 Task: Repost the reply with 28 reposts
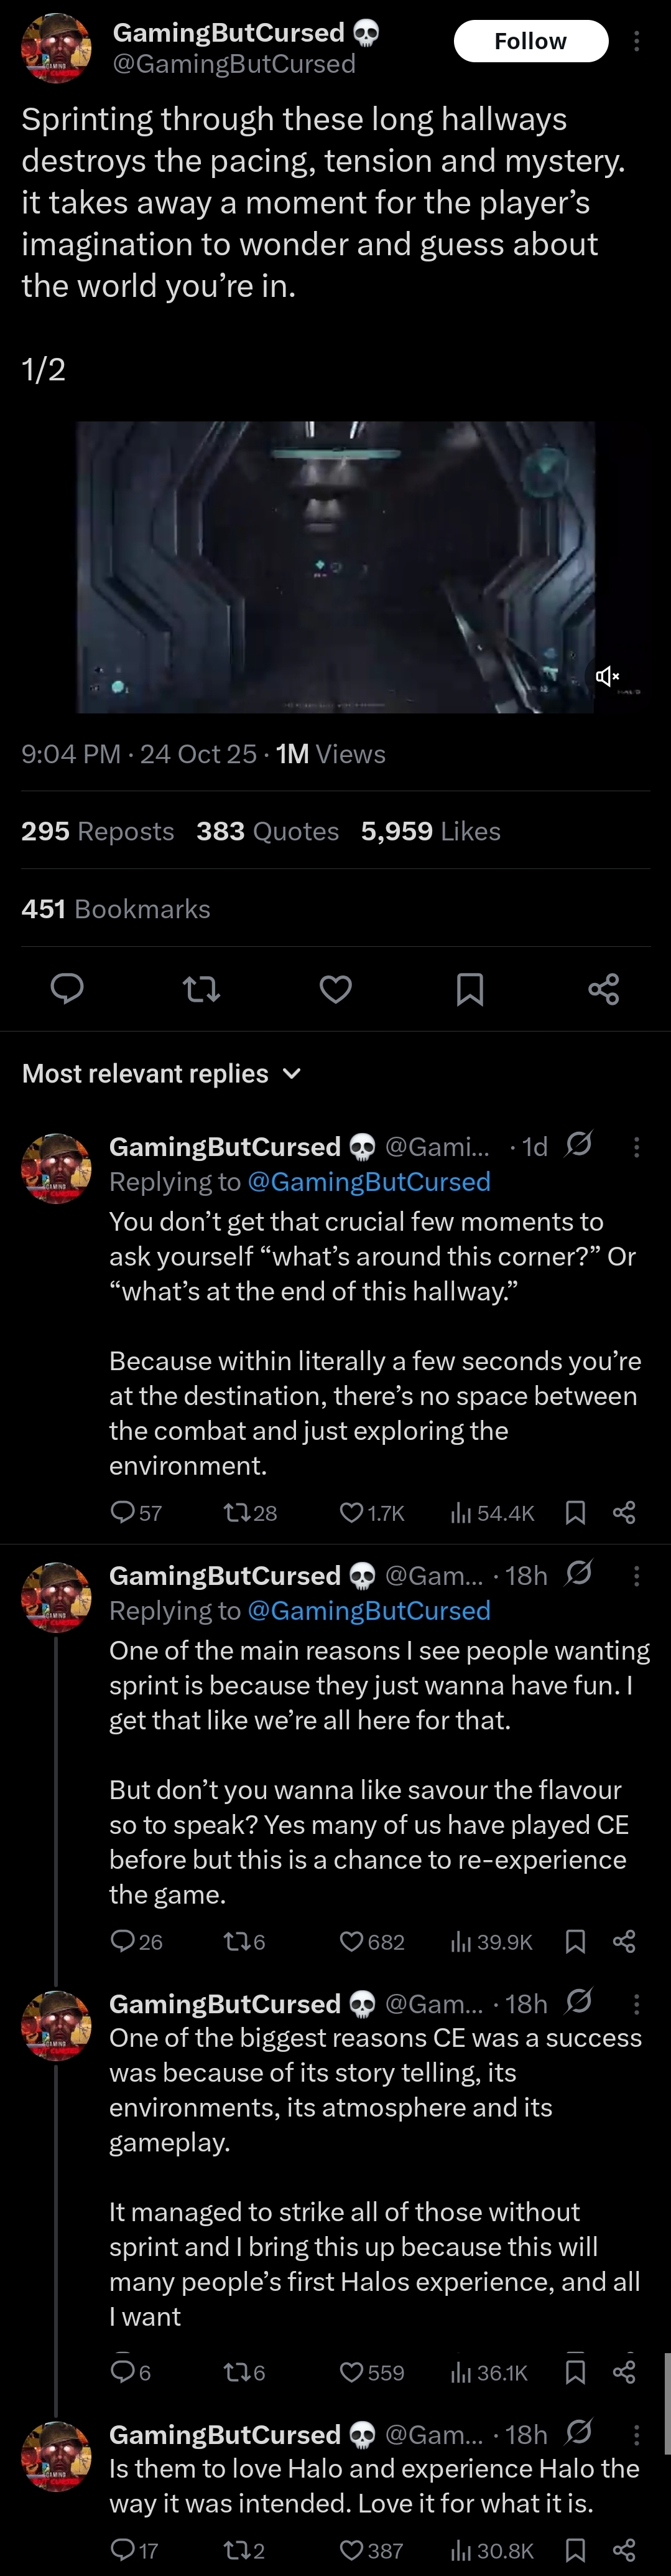point(238,1512)
